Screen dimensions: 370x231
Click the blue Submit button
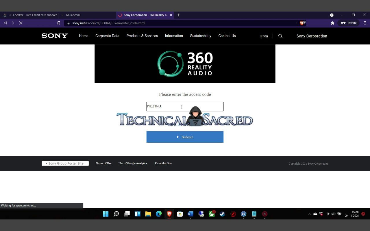(185, 137)
